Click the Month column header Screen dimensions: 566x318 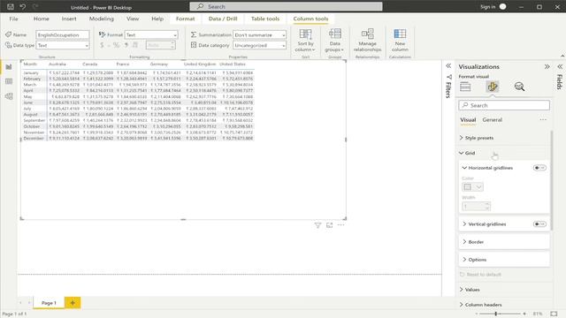pos(30,64)
